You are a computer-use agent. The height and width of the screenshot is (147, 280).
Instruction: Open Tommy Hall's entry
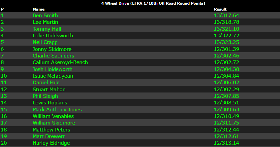pyautogui.click(x=47, y=29)
